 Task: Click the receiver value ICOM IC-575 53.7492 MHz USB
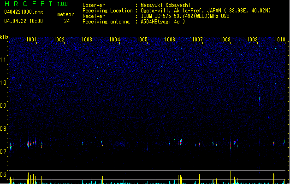point(185,16)
